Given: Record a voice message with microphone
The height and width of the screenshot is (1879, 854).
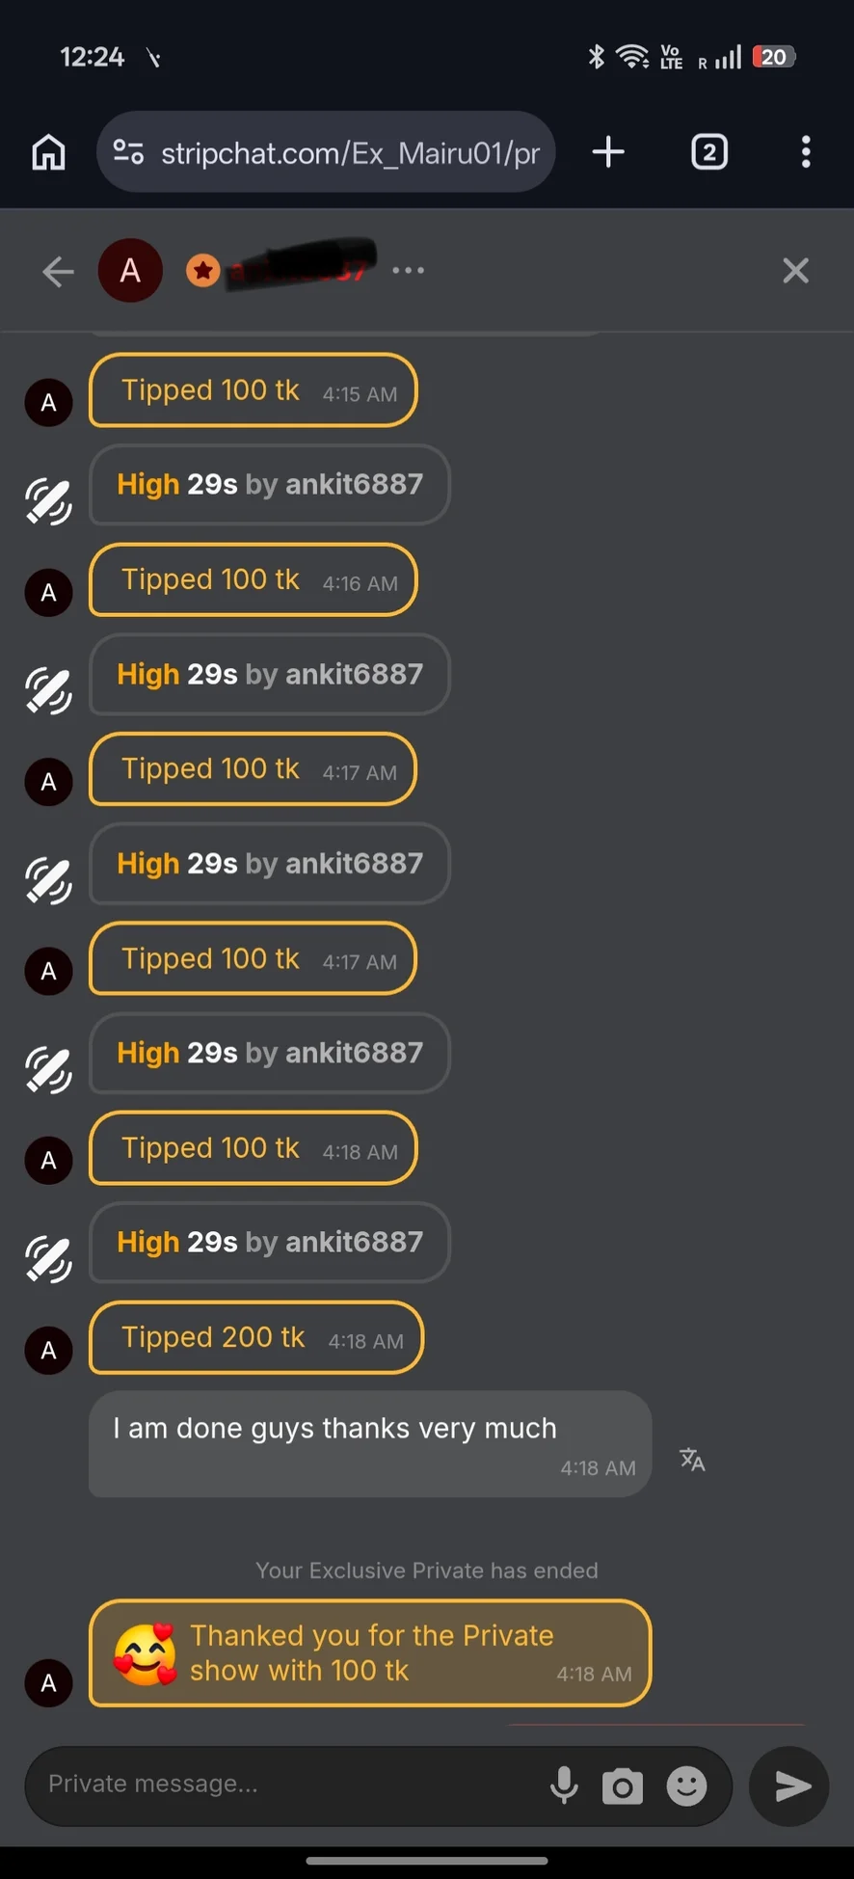Looking at the screenshot, I should click(564, 1785).
